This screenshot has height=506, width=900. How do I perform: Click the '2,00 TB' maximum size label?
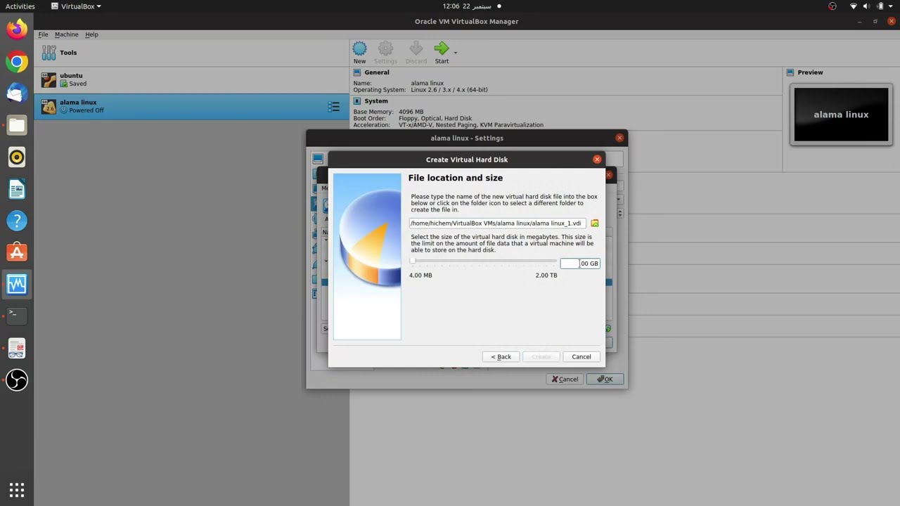pos(546,275)
